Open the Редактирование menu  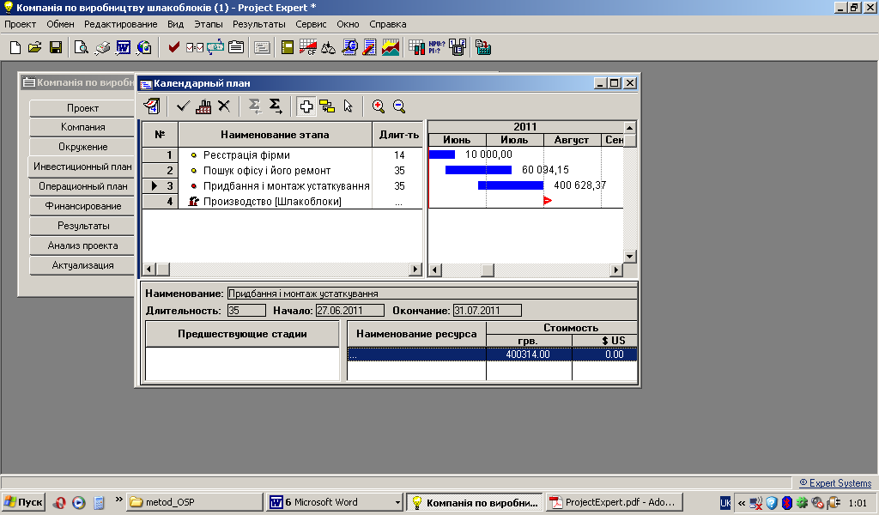click(120, 24)
